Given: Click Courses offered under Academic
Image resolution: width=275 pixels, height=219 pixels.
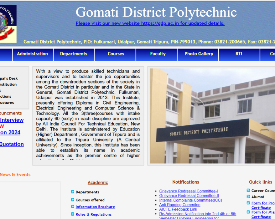Looking at the screenshot, I should coord(90,200).
